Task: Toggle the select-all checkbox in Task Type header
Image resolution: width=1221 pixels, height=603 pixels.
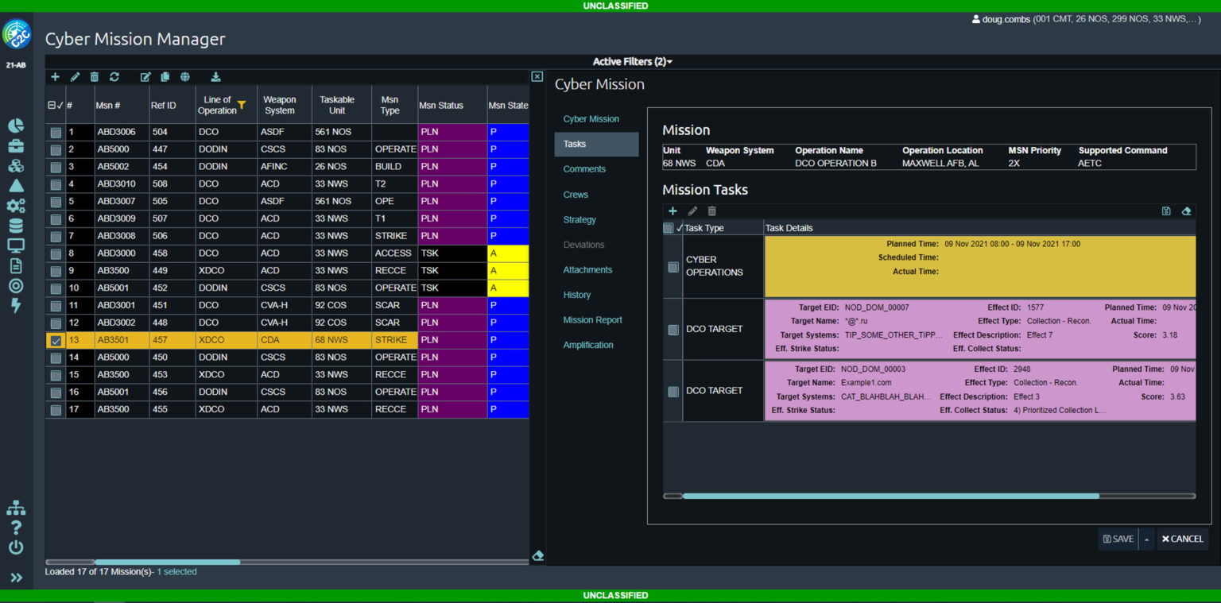Action: tap(668, 228)
